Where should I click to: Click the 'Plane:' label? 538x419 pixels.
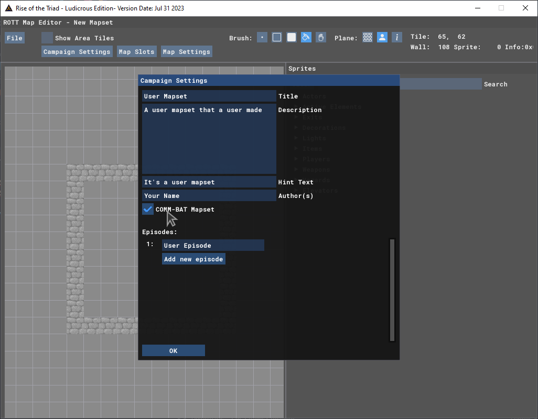pos(346,38)
